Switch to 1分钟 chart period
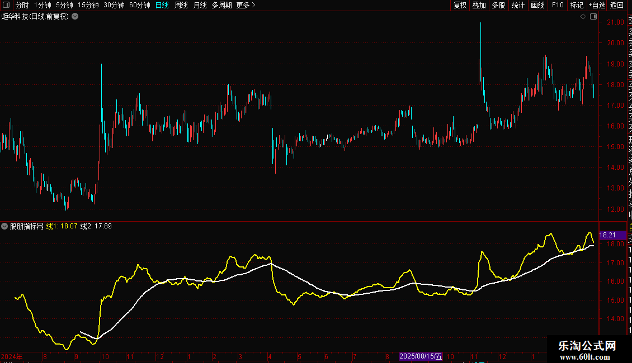The height and width of the screenshot is (363, 632). coord(43,5)
